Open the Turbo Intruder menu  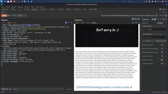tap(40, 7)
